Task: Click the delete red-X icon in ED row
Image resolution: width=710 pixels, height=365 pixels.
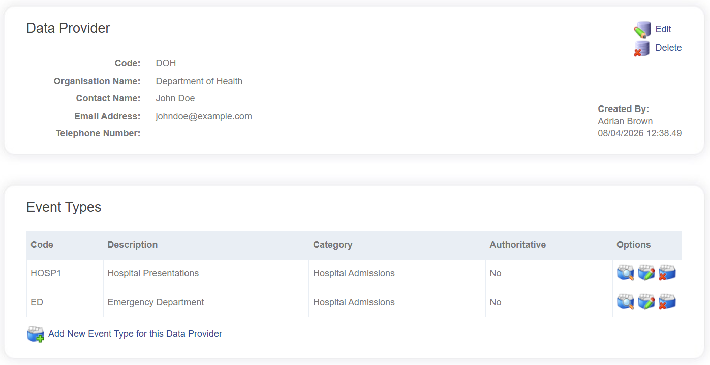Action: point(667,302)
